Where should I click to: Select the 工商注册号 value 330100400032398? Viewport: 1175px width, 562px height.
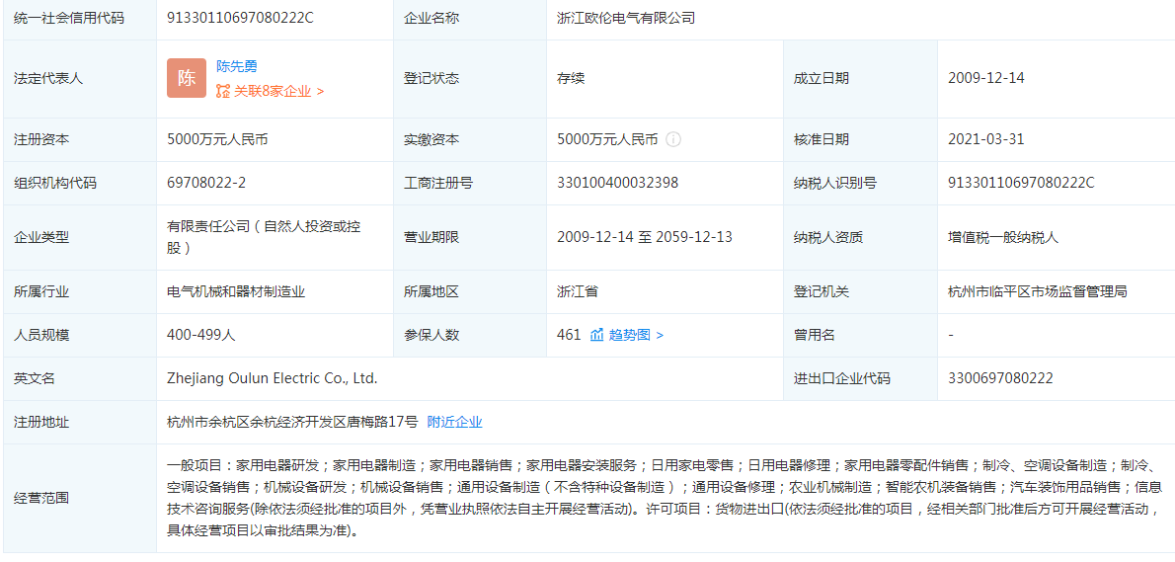(x=618, y=183)
